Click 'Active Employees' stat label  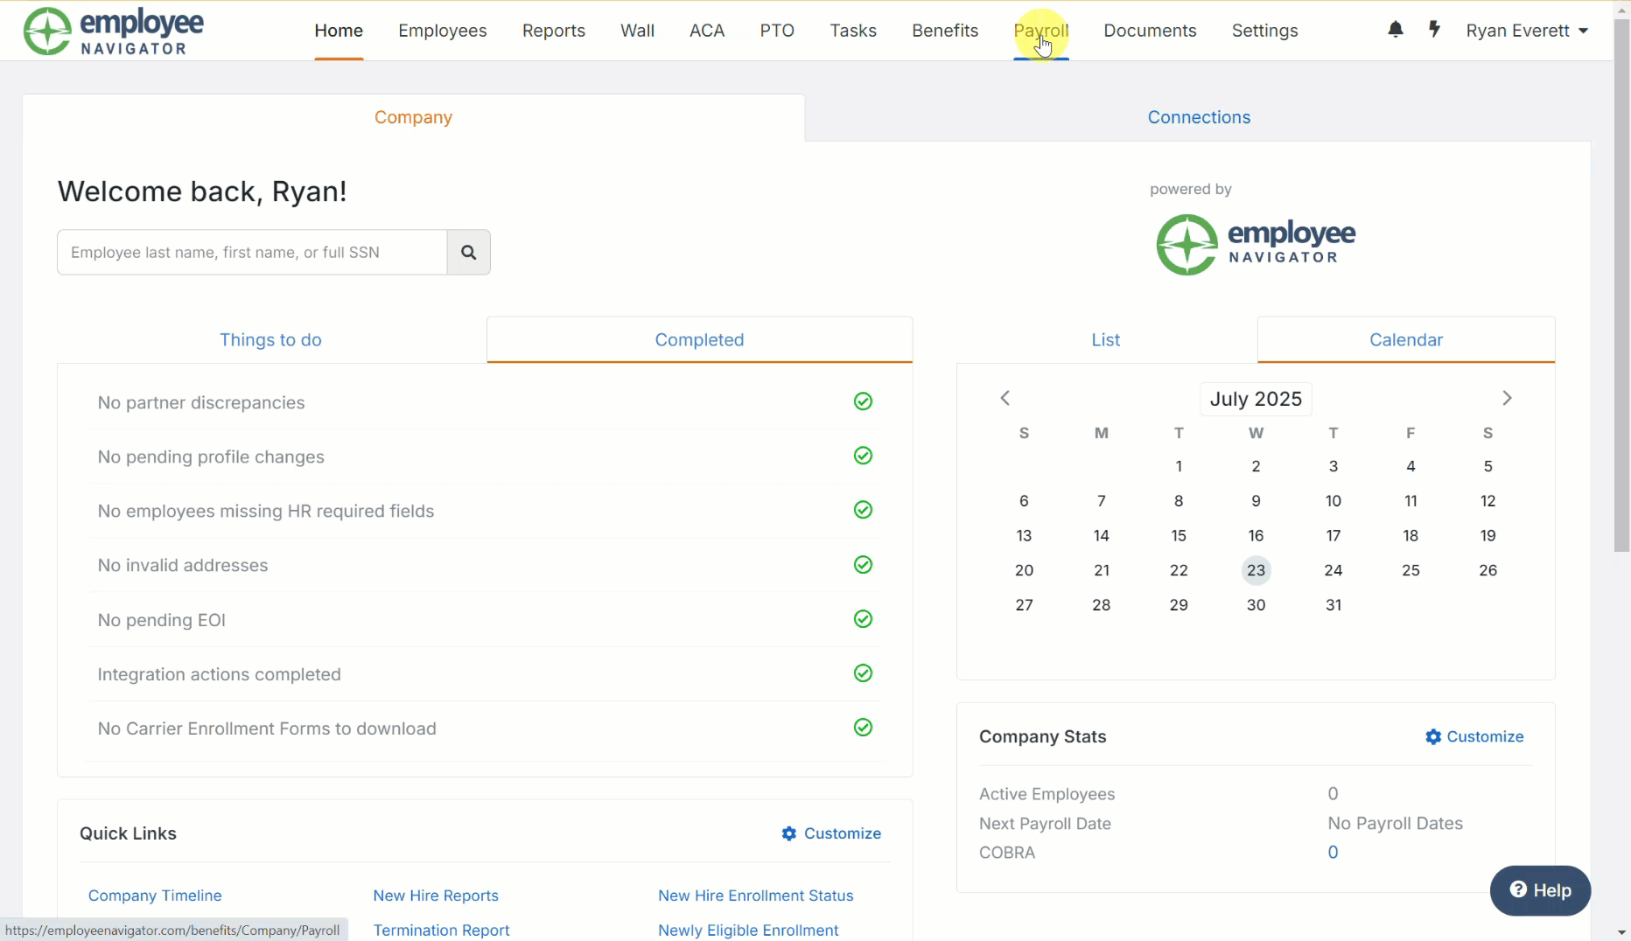(x=1046, y=794)
